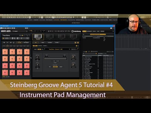The width and height of the screenshot is (151, 113).
Task: Trigger the highlighted bottom-left red pad
Action: pos(5,73)
